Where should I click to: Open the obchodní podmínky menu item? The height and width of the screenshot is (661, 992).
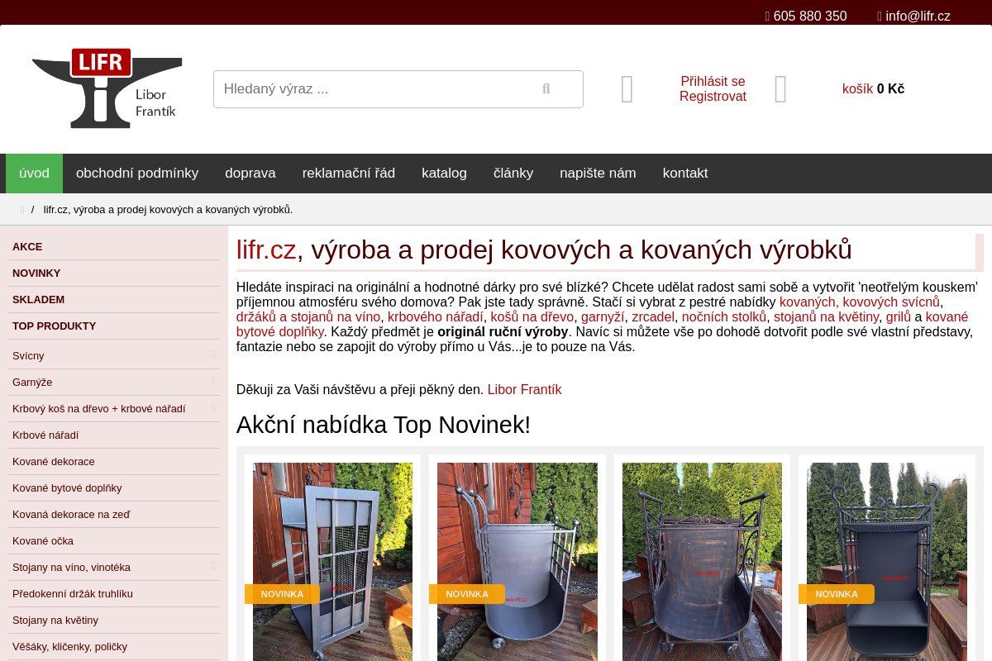coord(137,174)
